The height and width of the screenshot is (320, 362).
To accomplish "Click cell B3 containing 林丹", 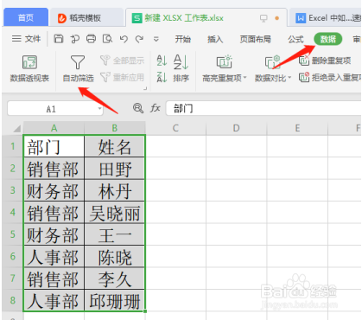I will tap(115, 190).
